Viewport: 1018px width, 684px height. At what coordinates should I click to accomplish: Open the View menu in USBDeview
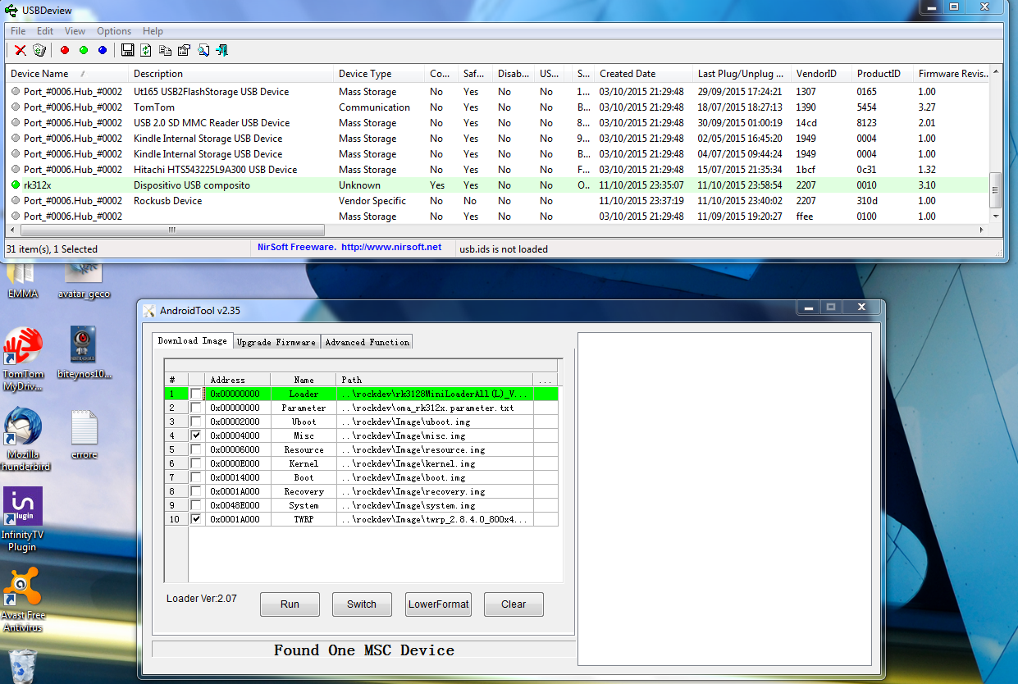point(75,31)
